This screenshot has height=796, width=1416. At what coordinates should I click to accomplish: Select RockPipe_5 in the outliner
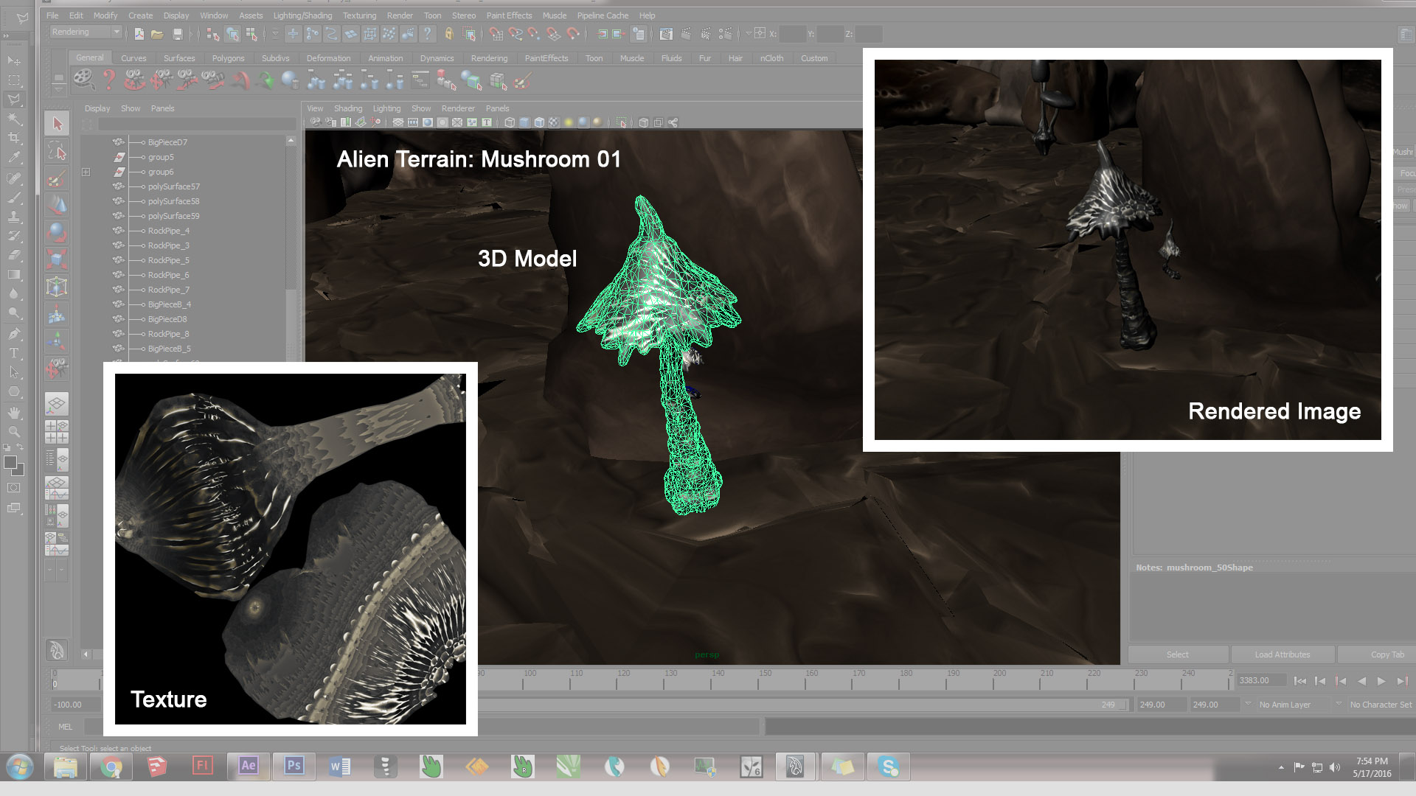(x=168, y=260)
